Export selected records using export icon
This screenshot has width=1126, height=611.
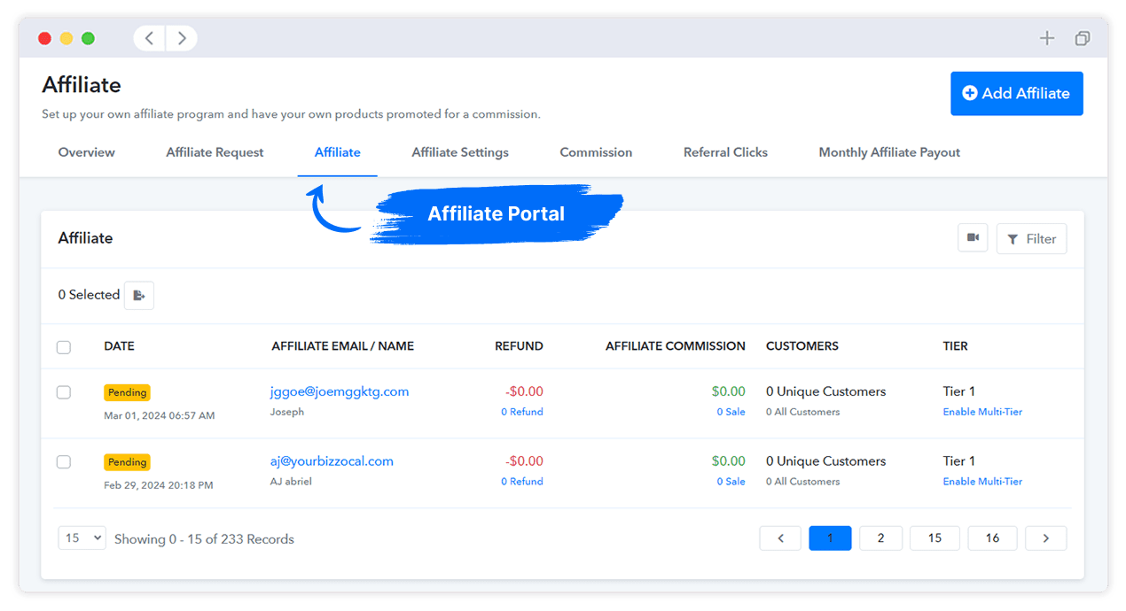(x=139, y=295)
